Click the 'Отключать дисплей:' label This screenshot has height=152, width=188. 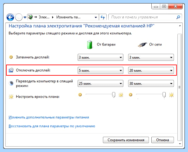pos(33,70)
